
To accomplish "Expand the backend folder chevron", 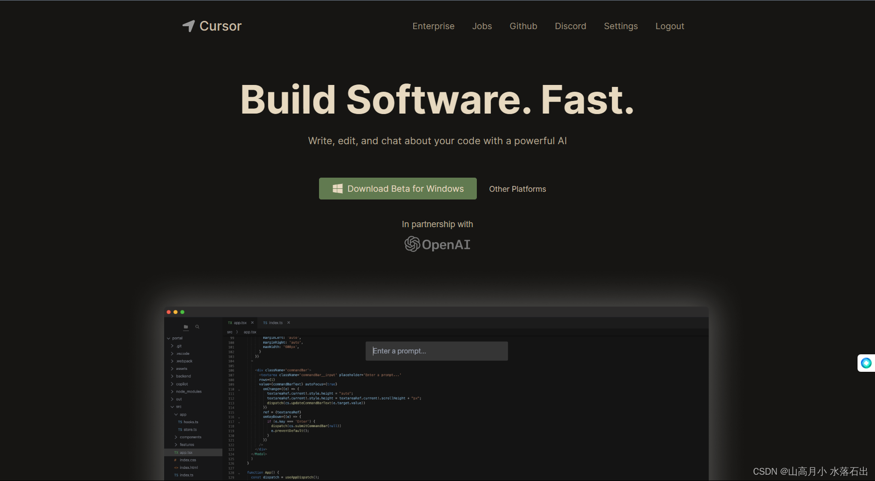I will (172, 376).
